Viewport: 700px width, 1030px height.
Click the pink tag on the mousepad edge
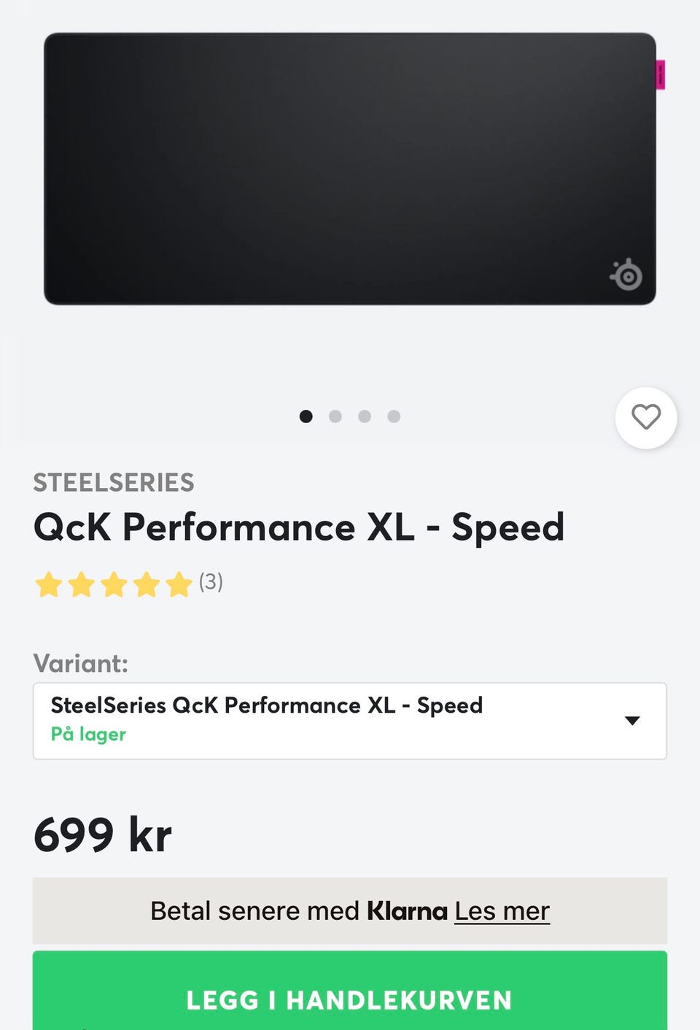(661, 74)
